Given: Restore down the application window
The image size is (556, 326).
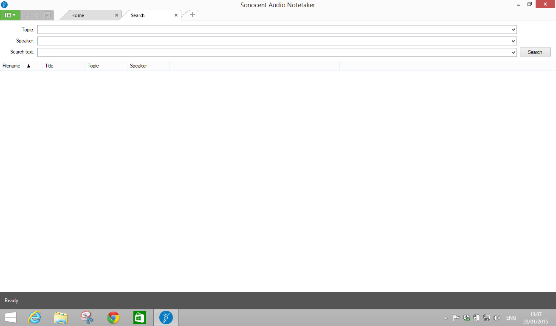Looking at the screenshot, I should tap(530, 4).
